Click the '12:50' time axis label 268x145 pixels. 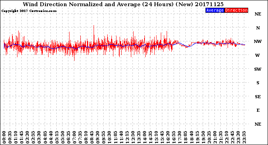pos(133,137)
